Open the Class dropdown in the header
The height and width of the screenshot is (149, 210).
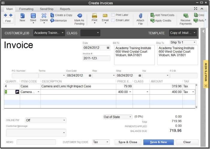(98, 33)
